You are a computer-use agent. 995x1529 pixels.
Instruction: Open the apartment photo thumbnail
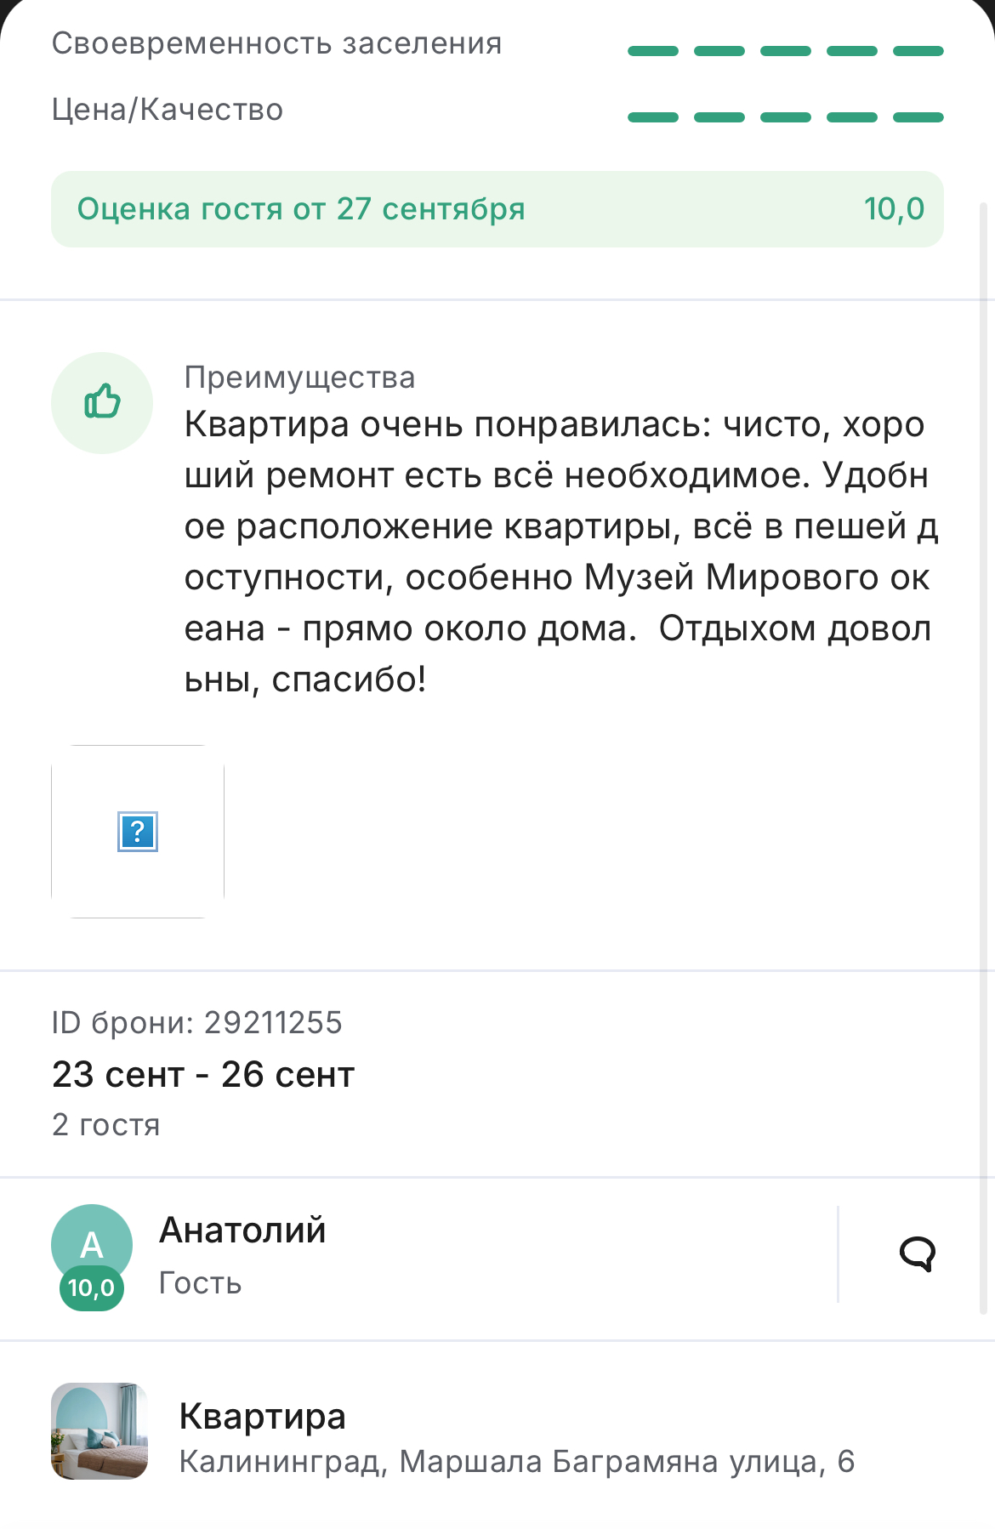click(x=99, y=1431)
